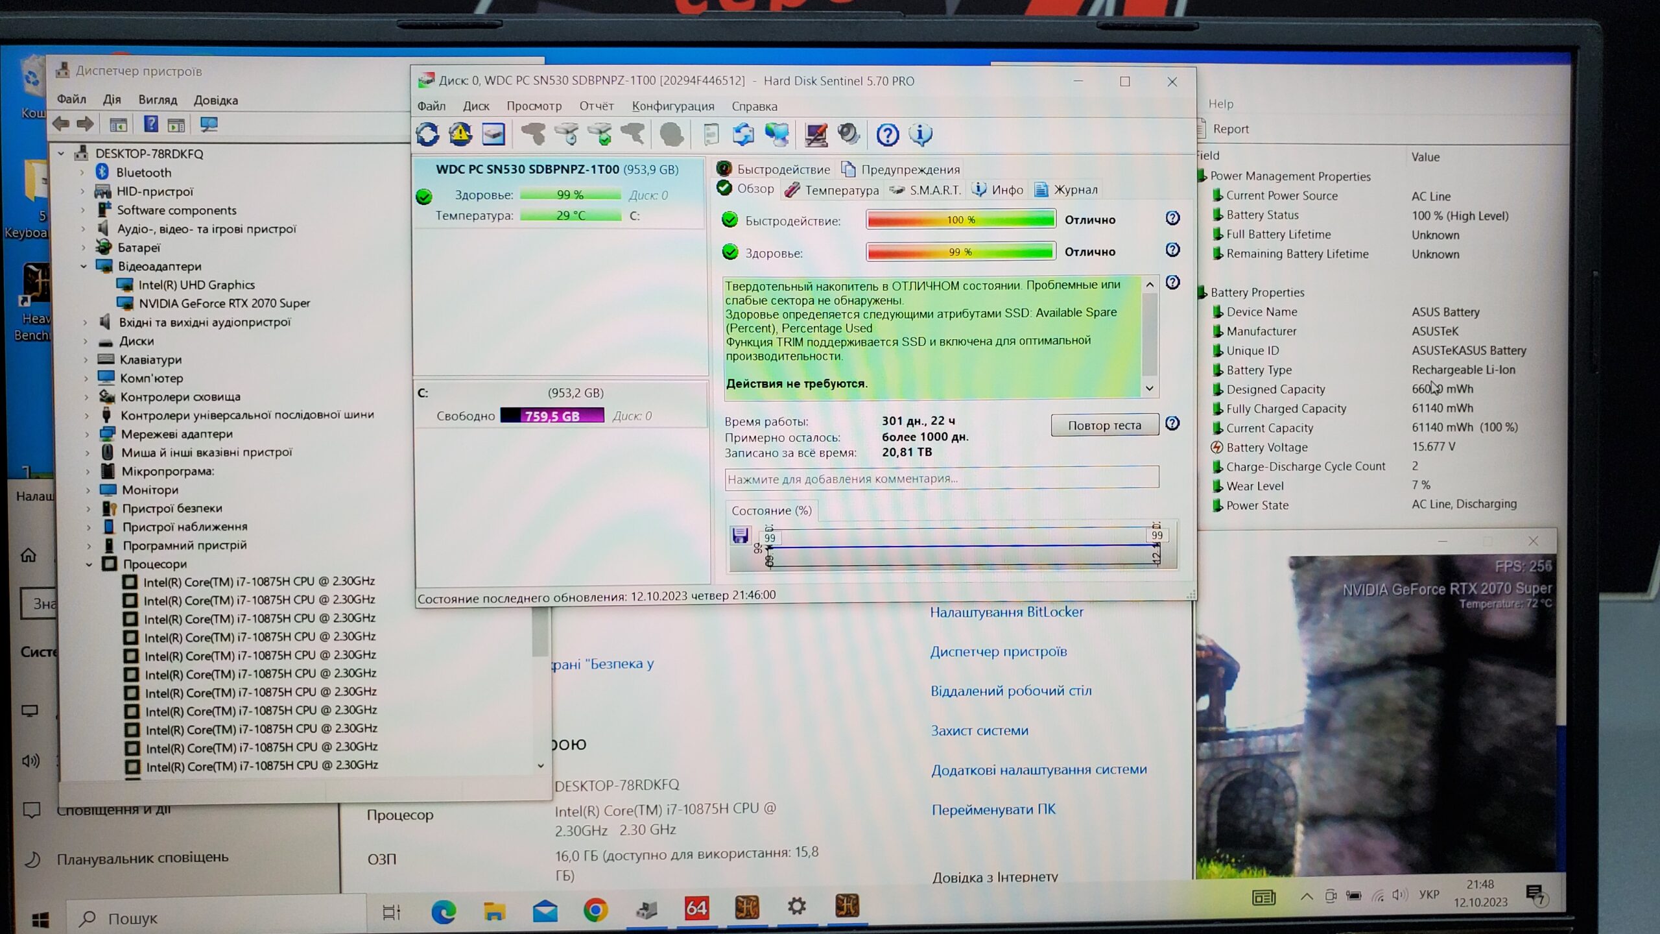Screen dimensions: 1660x934
Task: Open the Конфигурация menu
Action: tap(672, 106)
